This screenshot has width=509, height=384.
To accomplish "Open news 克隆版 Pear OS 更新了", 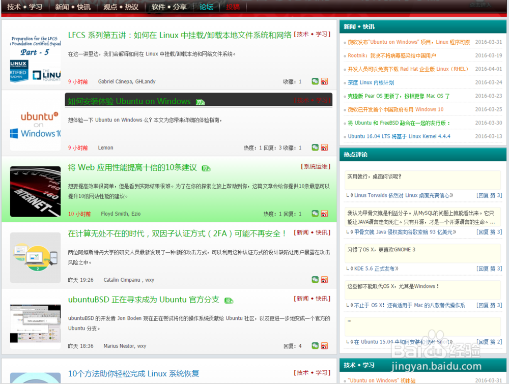I will click(x=399, y=96).
